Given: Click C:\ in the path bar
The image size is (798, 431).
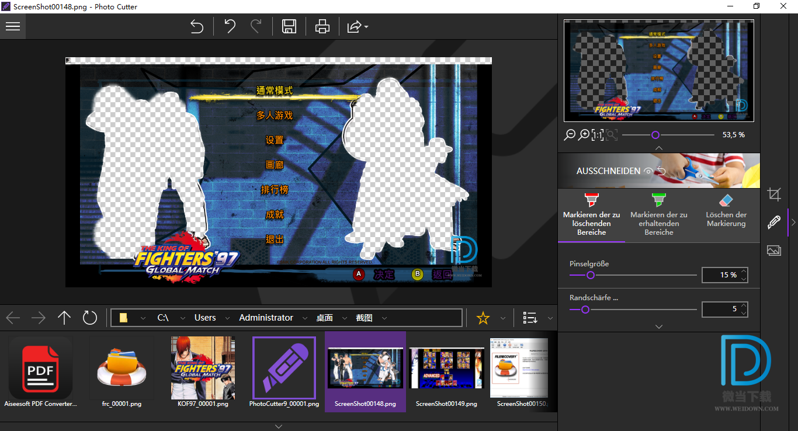Looking at the screenshot, I should [x=163, y=318].
